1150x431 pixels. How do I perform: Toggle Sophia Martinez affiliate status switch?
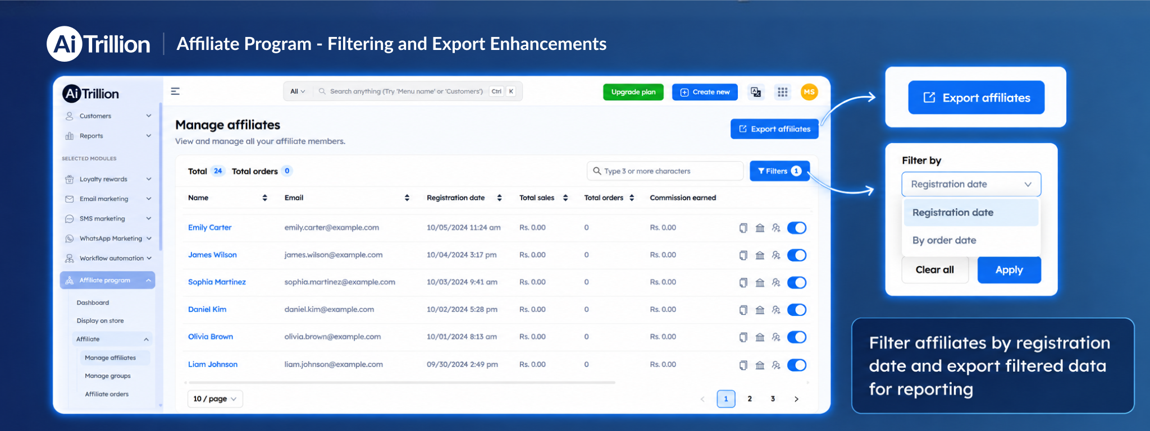(797, 283)
